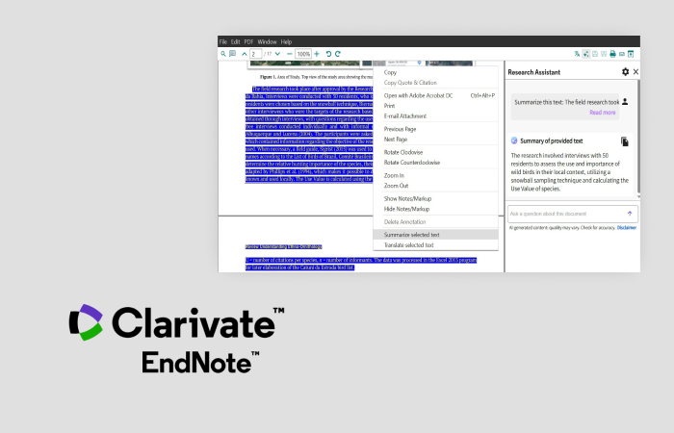Rotate page clockwise using toolbar icon
The image size is (674, 433).
338,54
